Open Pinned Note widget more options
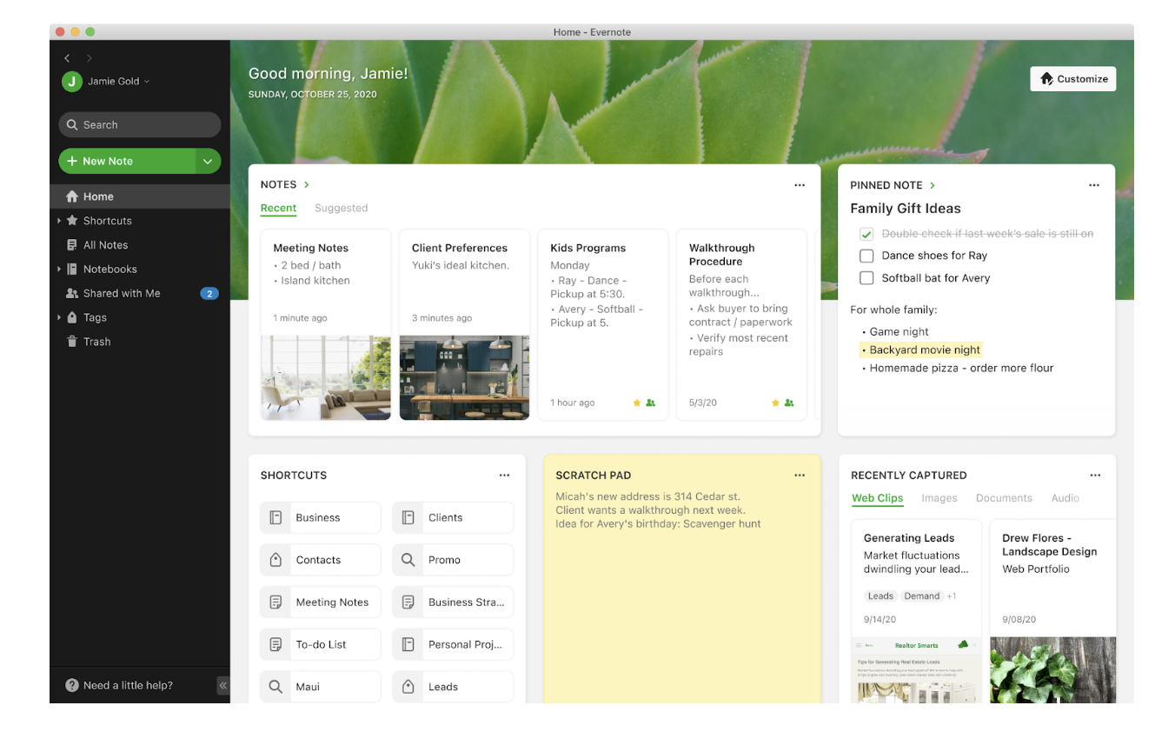The image size is (1175, 732). (1094, 185)
